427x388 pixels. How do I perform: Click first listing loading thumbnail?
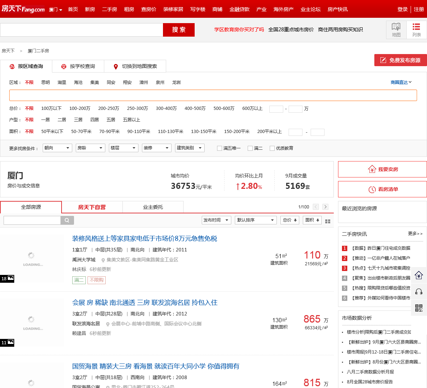[32, 259]
